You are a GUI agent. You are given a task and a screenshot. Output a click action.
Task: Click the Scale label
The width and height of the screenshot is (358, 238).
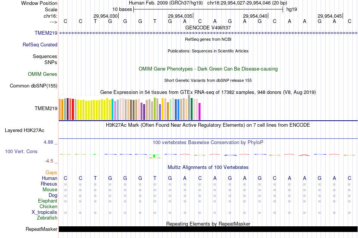point(51,9)
